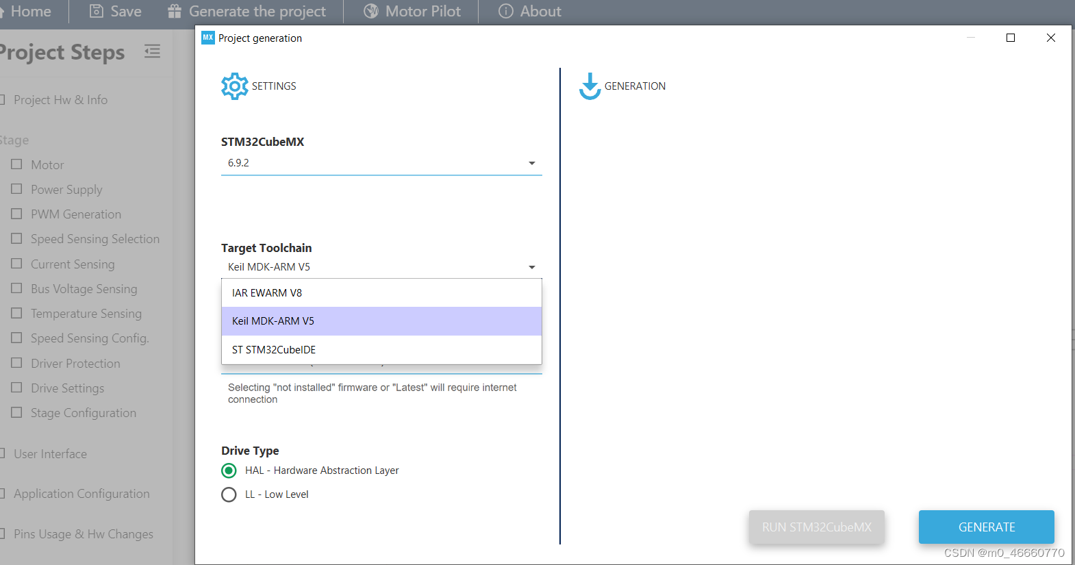Close the Project generation dialog
1075x565 pixels.
[x=1051, y=38]
